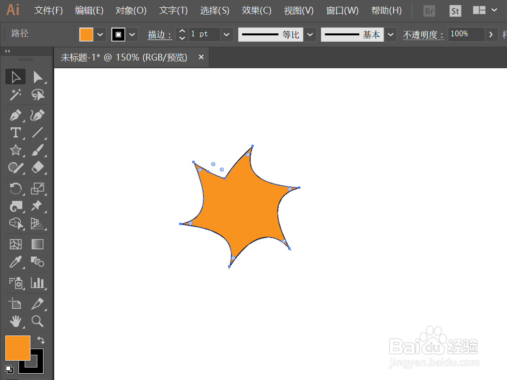Select the Type tool
The image size is (507, 380).
15,133
